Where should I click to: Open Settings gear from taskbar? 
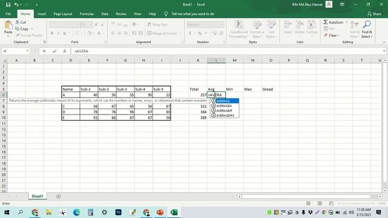click(104, 213)
